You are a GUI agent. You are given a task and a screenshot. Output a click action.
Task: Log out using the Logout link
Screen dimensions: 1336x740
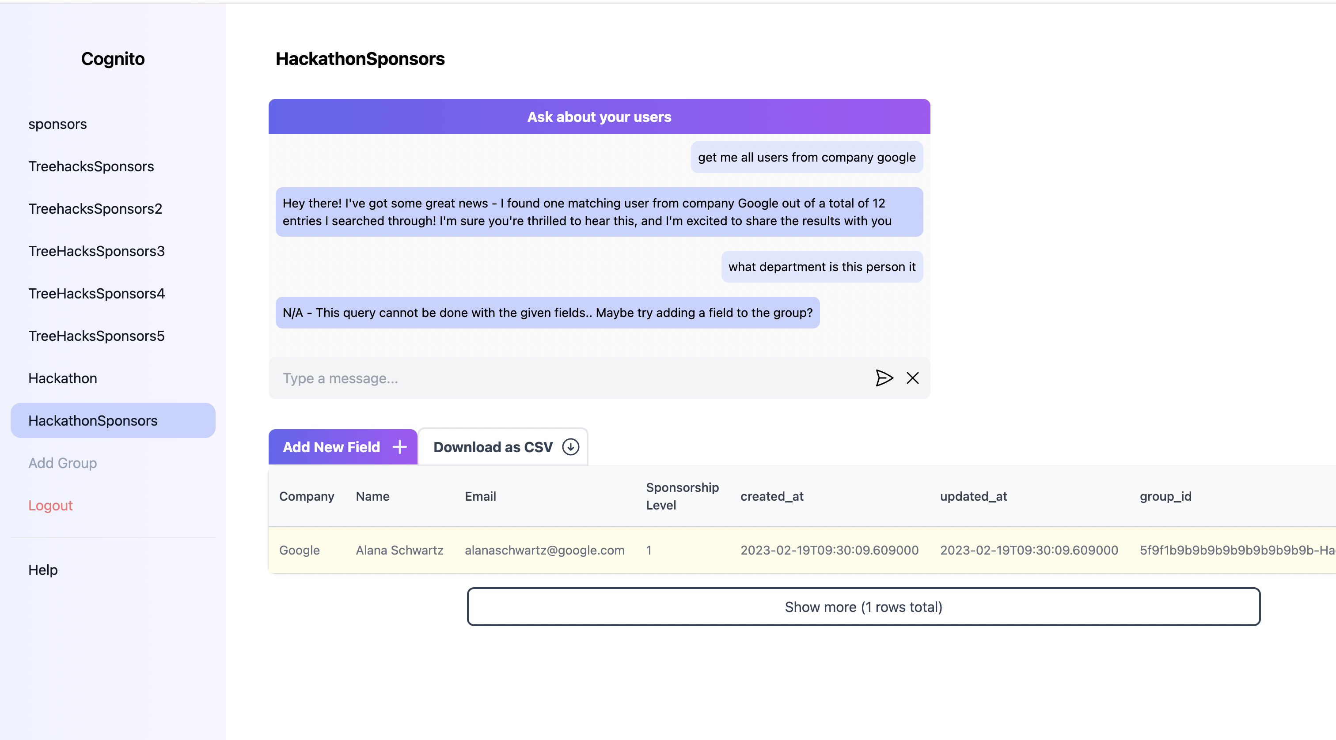[x=50, y=505]
